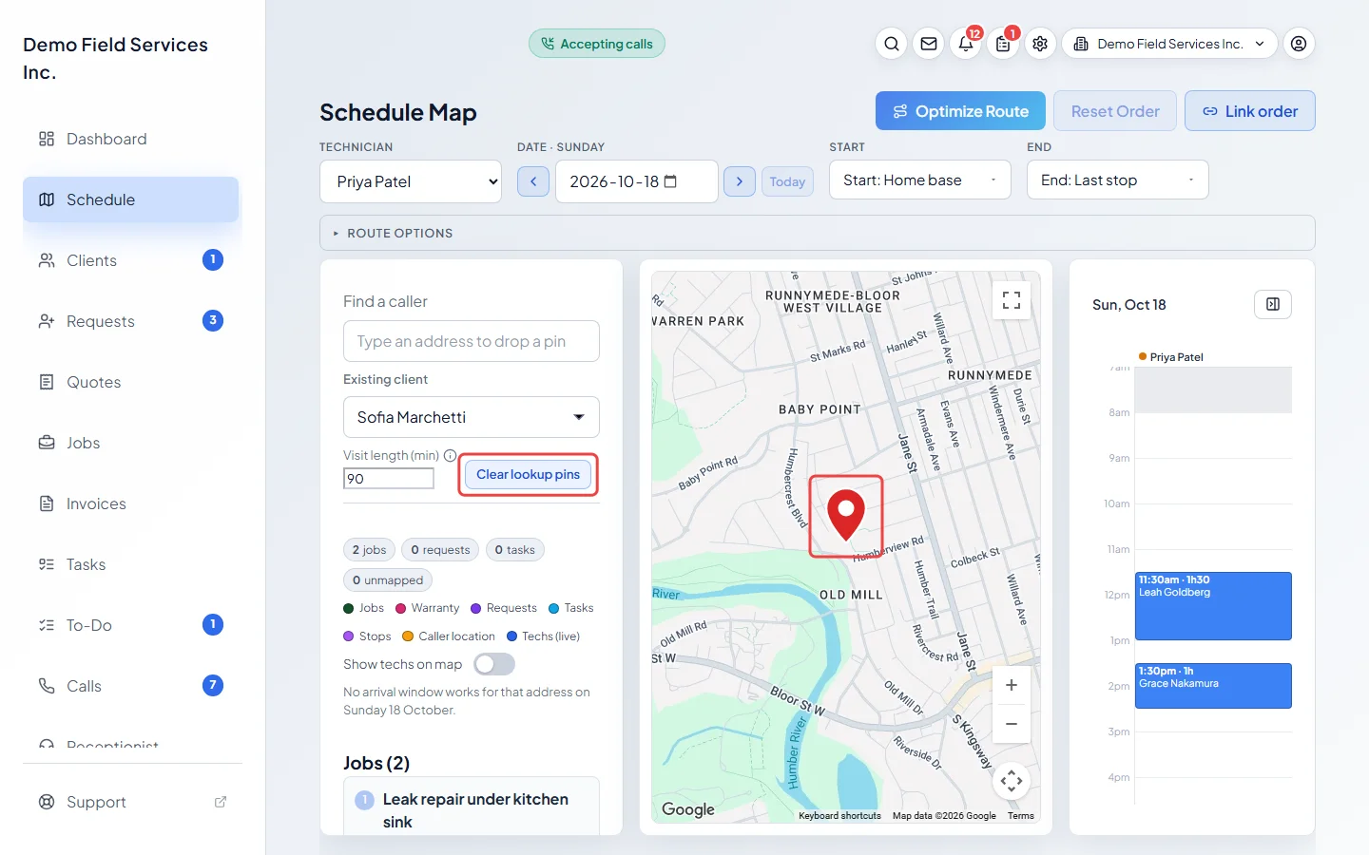Expand the Route Options section

click(x=818, y=233)
